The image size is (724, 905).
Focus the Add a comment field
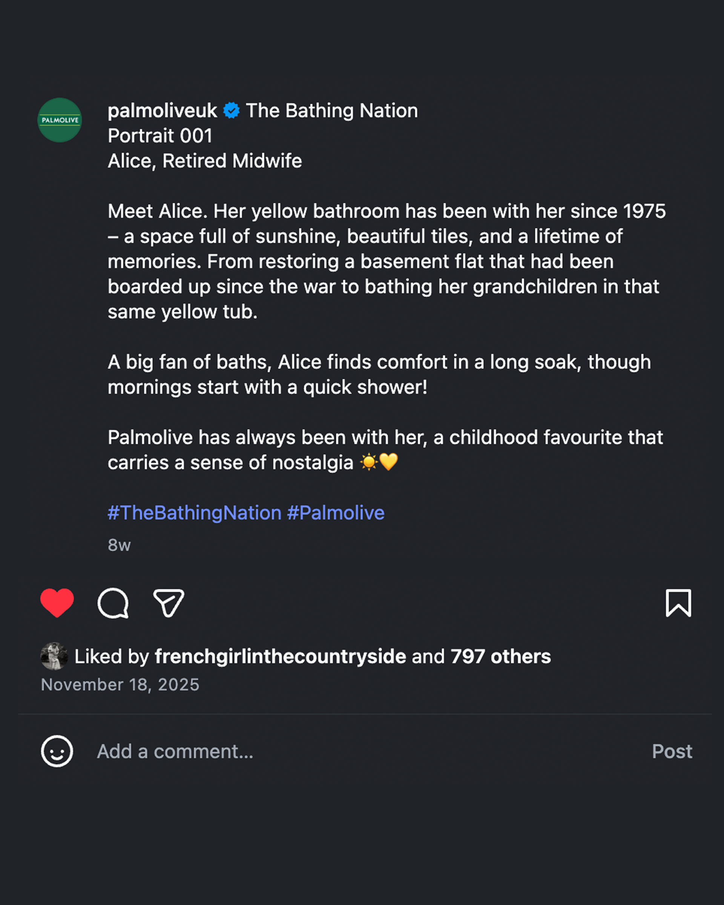175,752
